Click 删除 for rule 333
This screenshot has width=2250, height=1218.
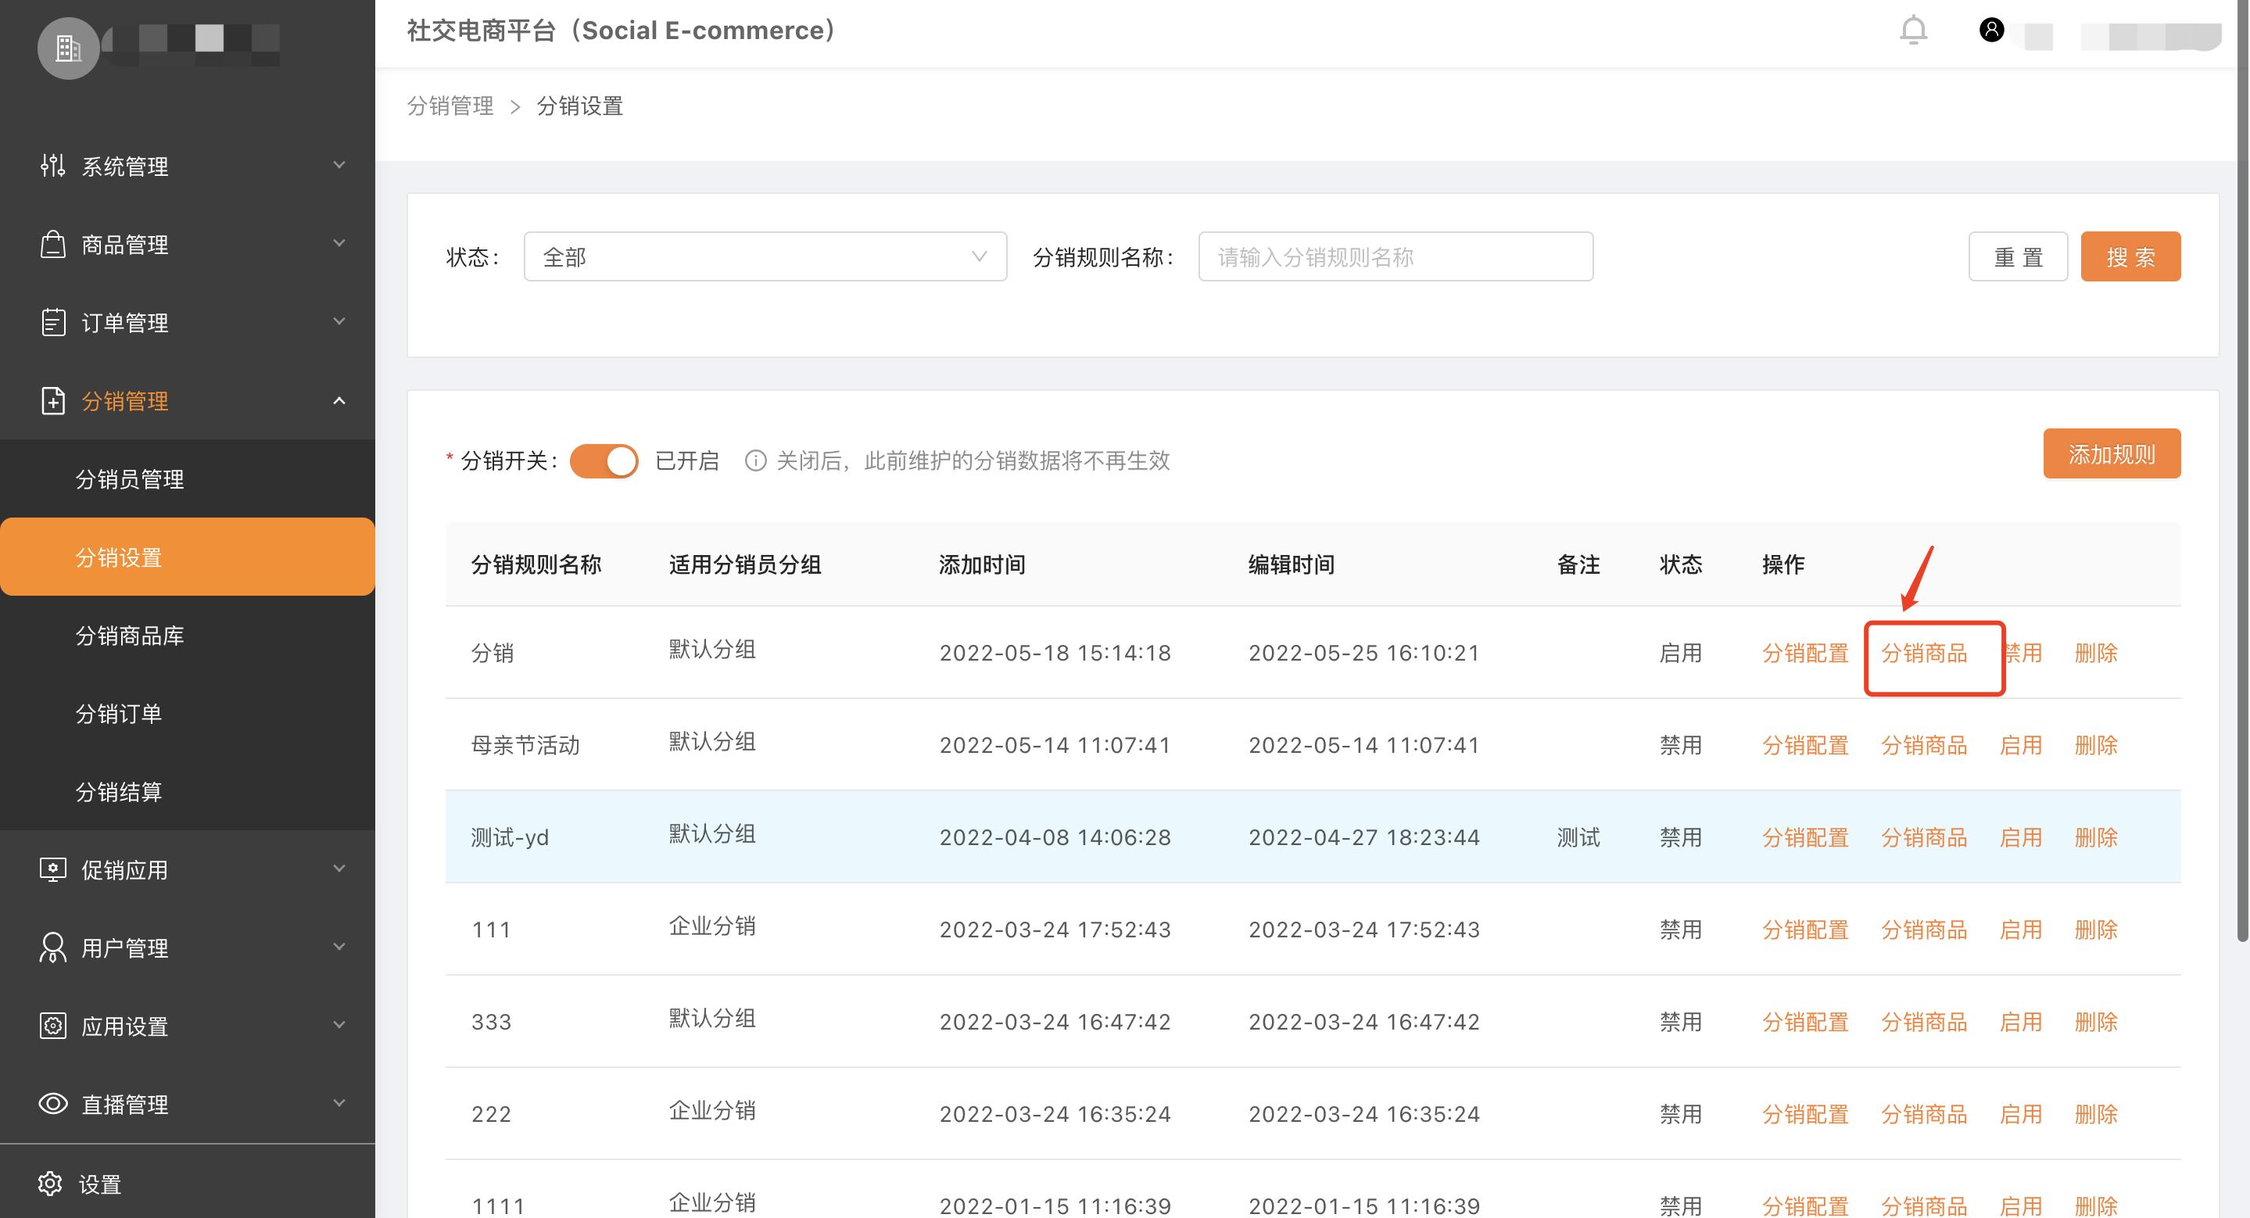(x=2096, y=1022)
